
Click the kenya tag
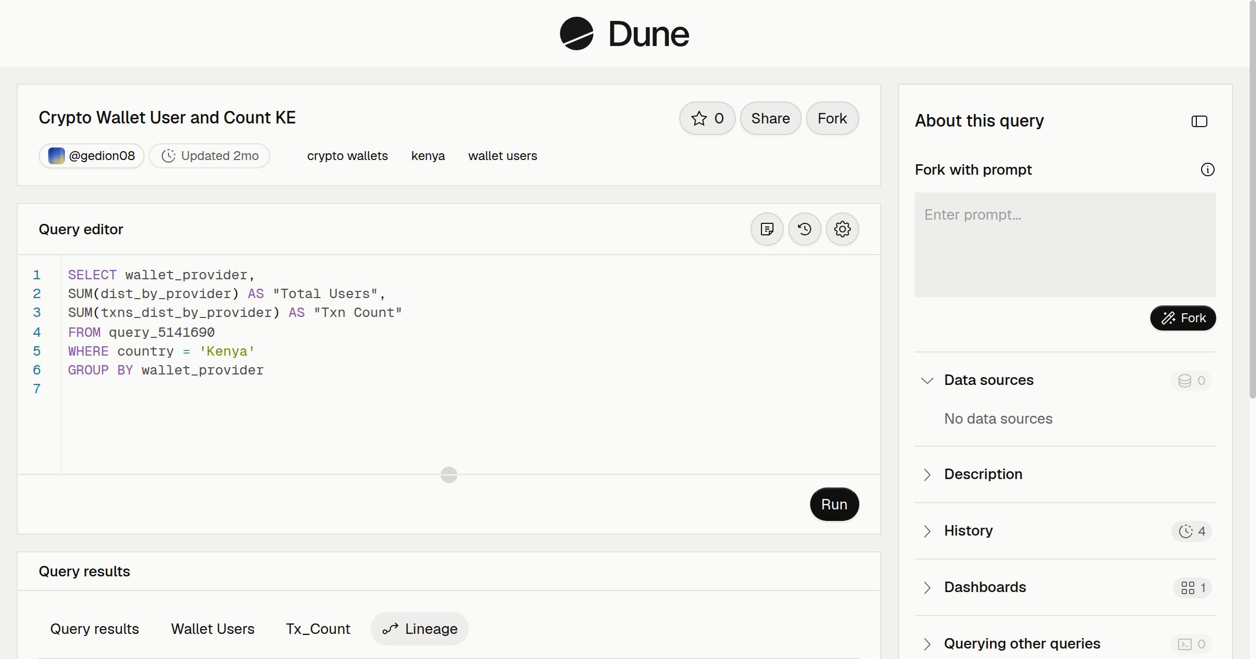(x=428, y=156)
